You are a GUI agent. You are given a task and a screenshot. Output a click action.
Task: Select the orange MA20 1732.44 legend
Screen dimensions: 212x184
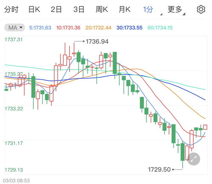point(99,28)
